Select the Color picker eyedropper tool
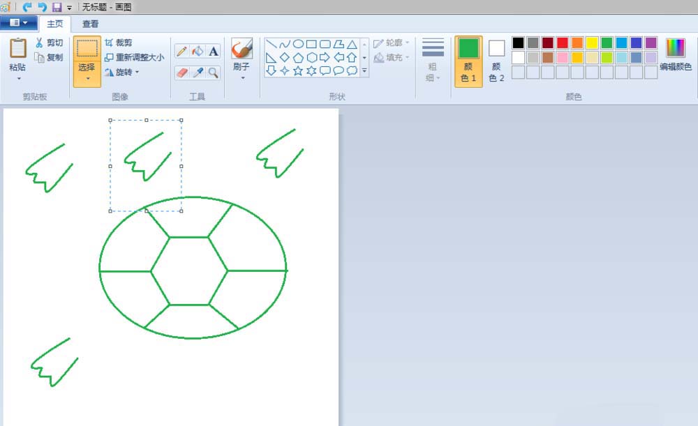The width and height of the screenshot is (698, 426). click(198, 73)
